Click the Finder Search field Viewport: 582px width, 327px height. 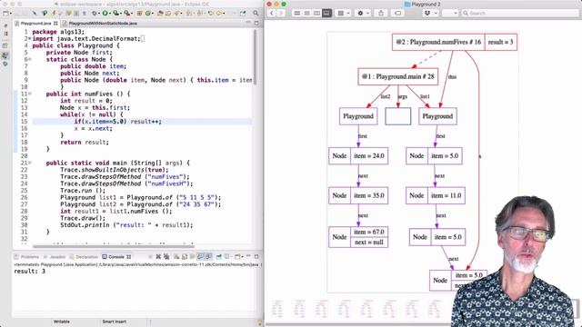coord(519,13)
